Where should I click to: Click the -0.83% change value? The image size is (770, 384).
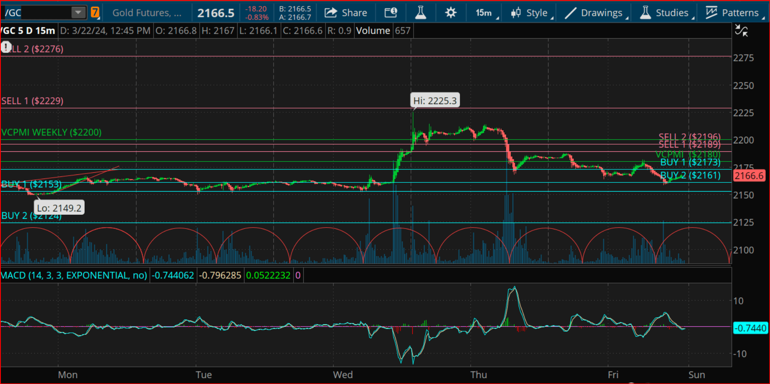click(x=257, y=18)
